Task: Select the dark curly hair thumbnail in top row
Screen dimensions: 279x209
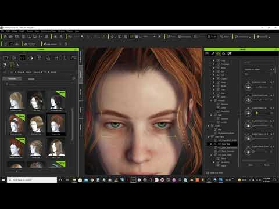Action: click(x=36, y=100)
